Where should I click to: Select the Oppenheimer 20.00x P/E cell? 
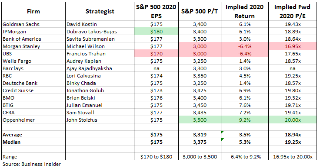(293, 120)
